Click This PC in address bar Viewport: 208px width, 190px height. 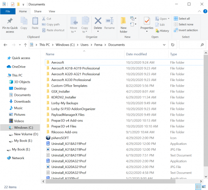coord(44,45)
